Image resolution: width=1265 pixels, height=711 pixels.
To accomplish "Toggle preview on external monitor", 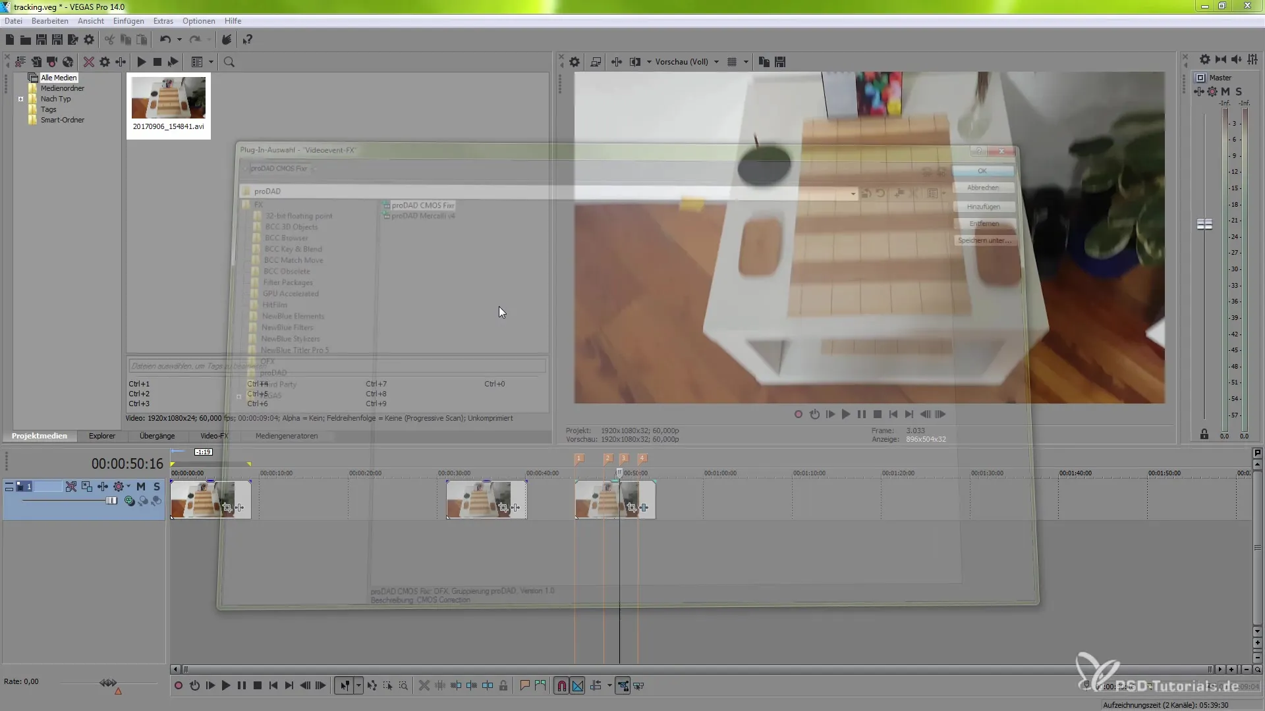I will (x=596, y=62).
